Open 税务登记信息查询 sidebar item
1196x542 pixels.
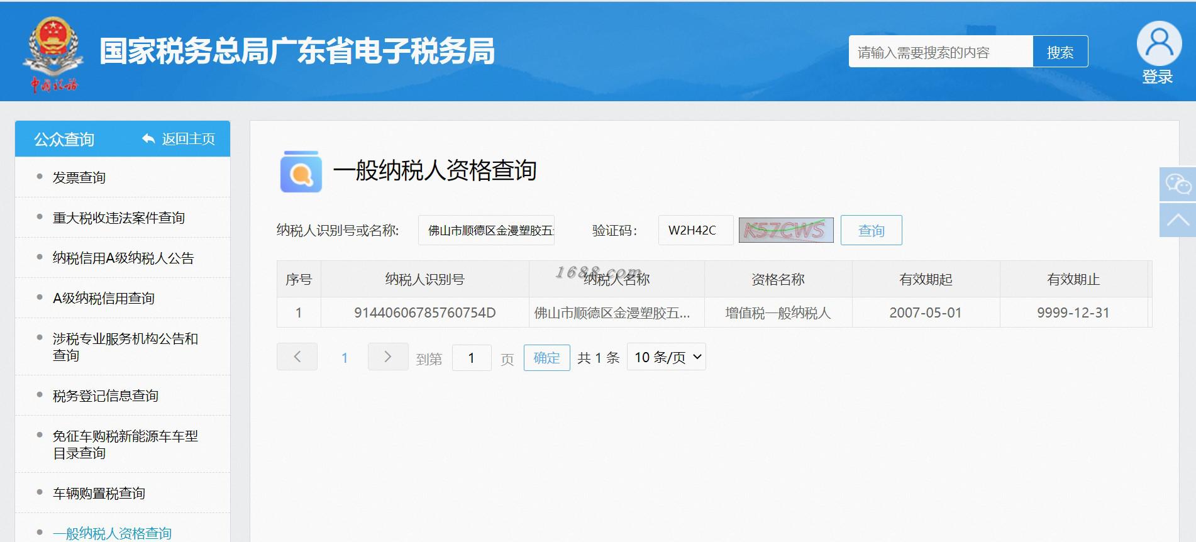point(106,395)
